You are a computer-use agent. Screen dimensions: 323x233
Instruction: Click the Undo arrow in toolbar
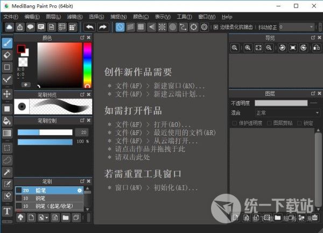click(89, 27)
